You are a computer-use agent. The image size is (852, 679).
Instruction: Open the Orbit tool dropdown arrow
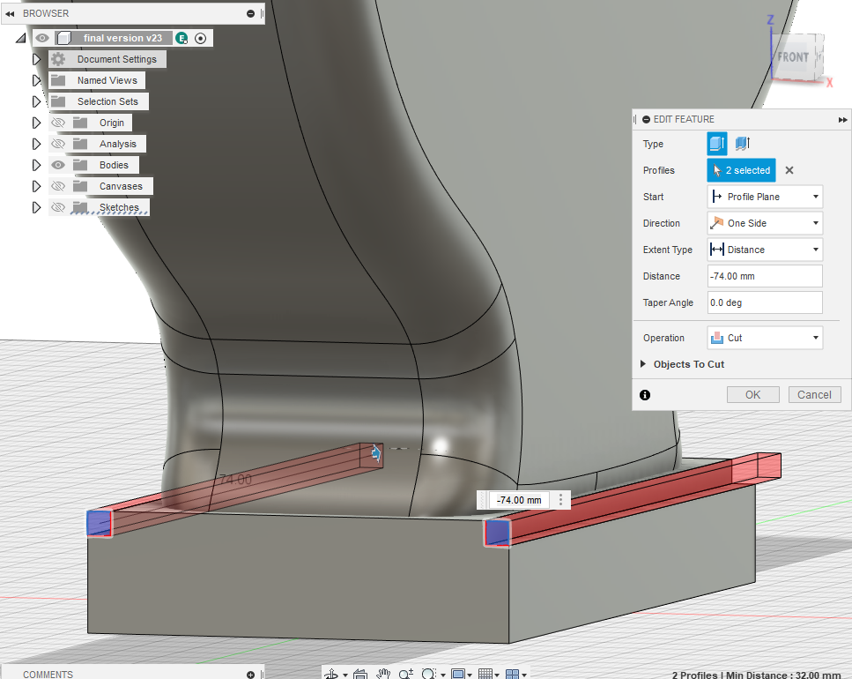(x=345, y=675)
